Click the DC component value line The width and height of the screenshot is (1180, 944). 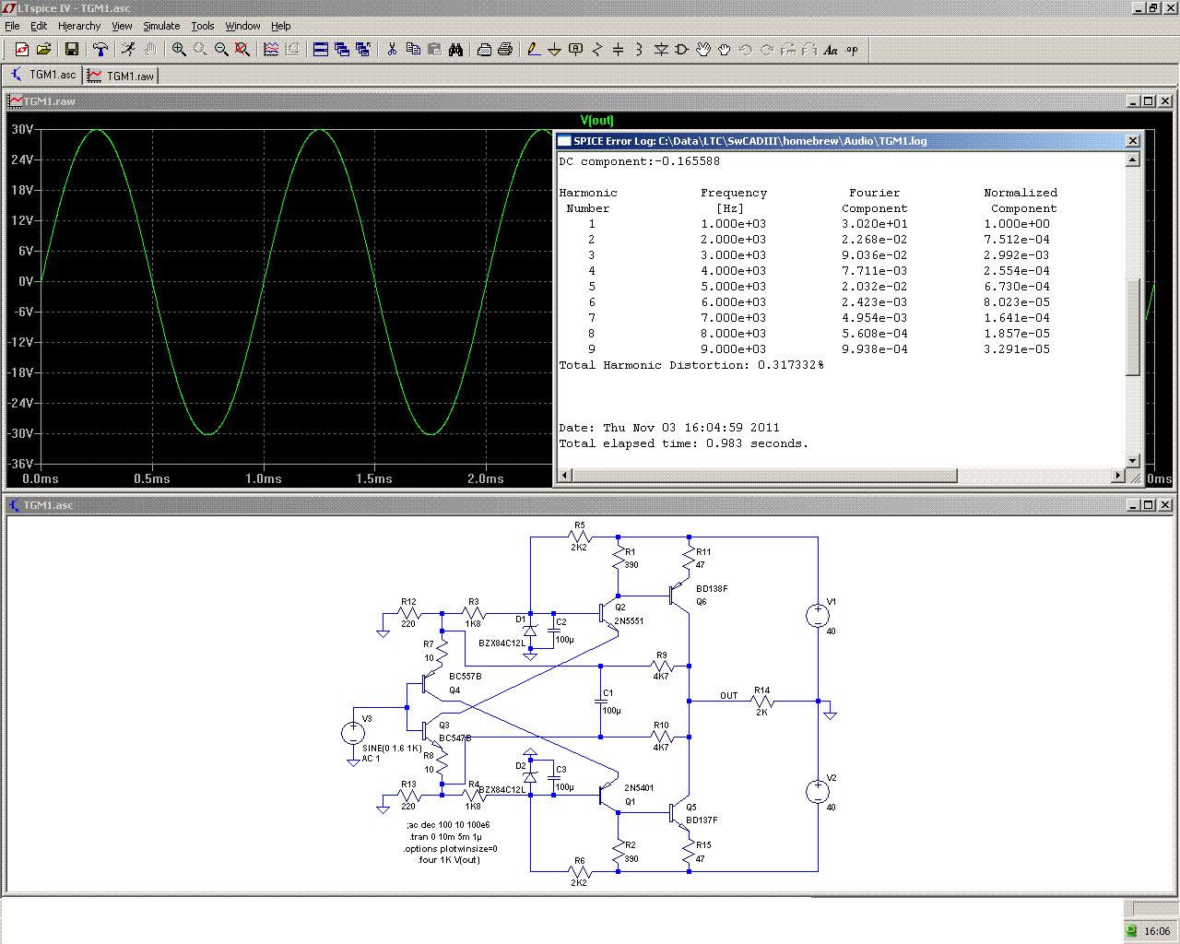pos(640,161)
